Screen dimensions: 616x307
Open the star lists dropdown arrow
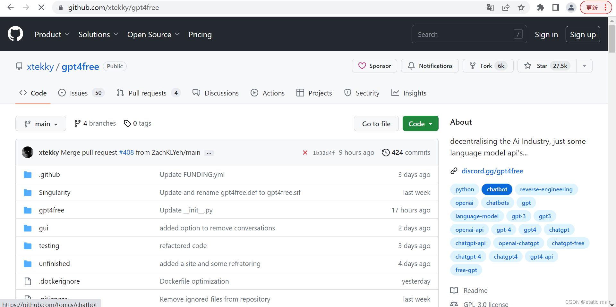click(x=585, y=66)
